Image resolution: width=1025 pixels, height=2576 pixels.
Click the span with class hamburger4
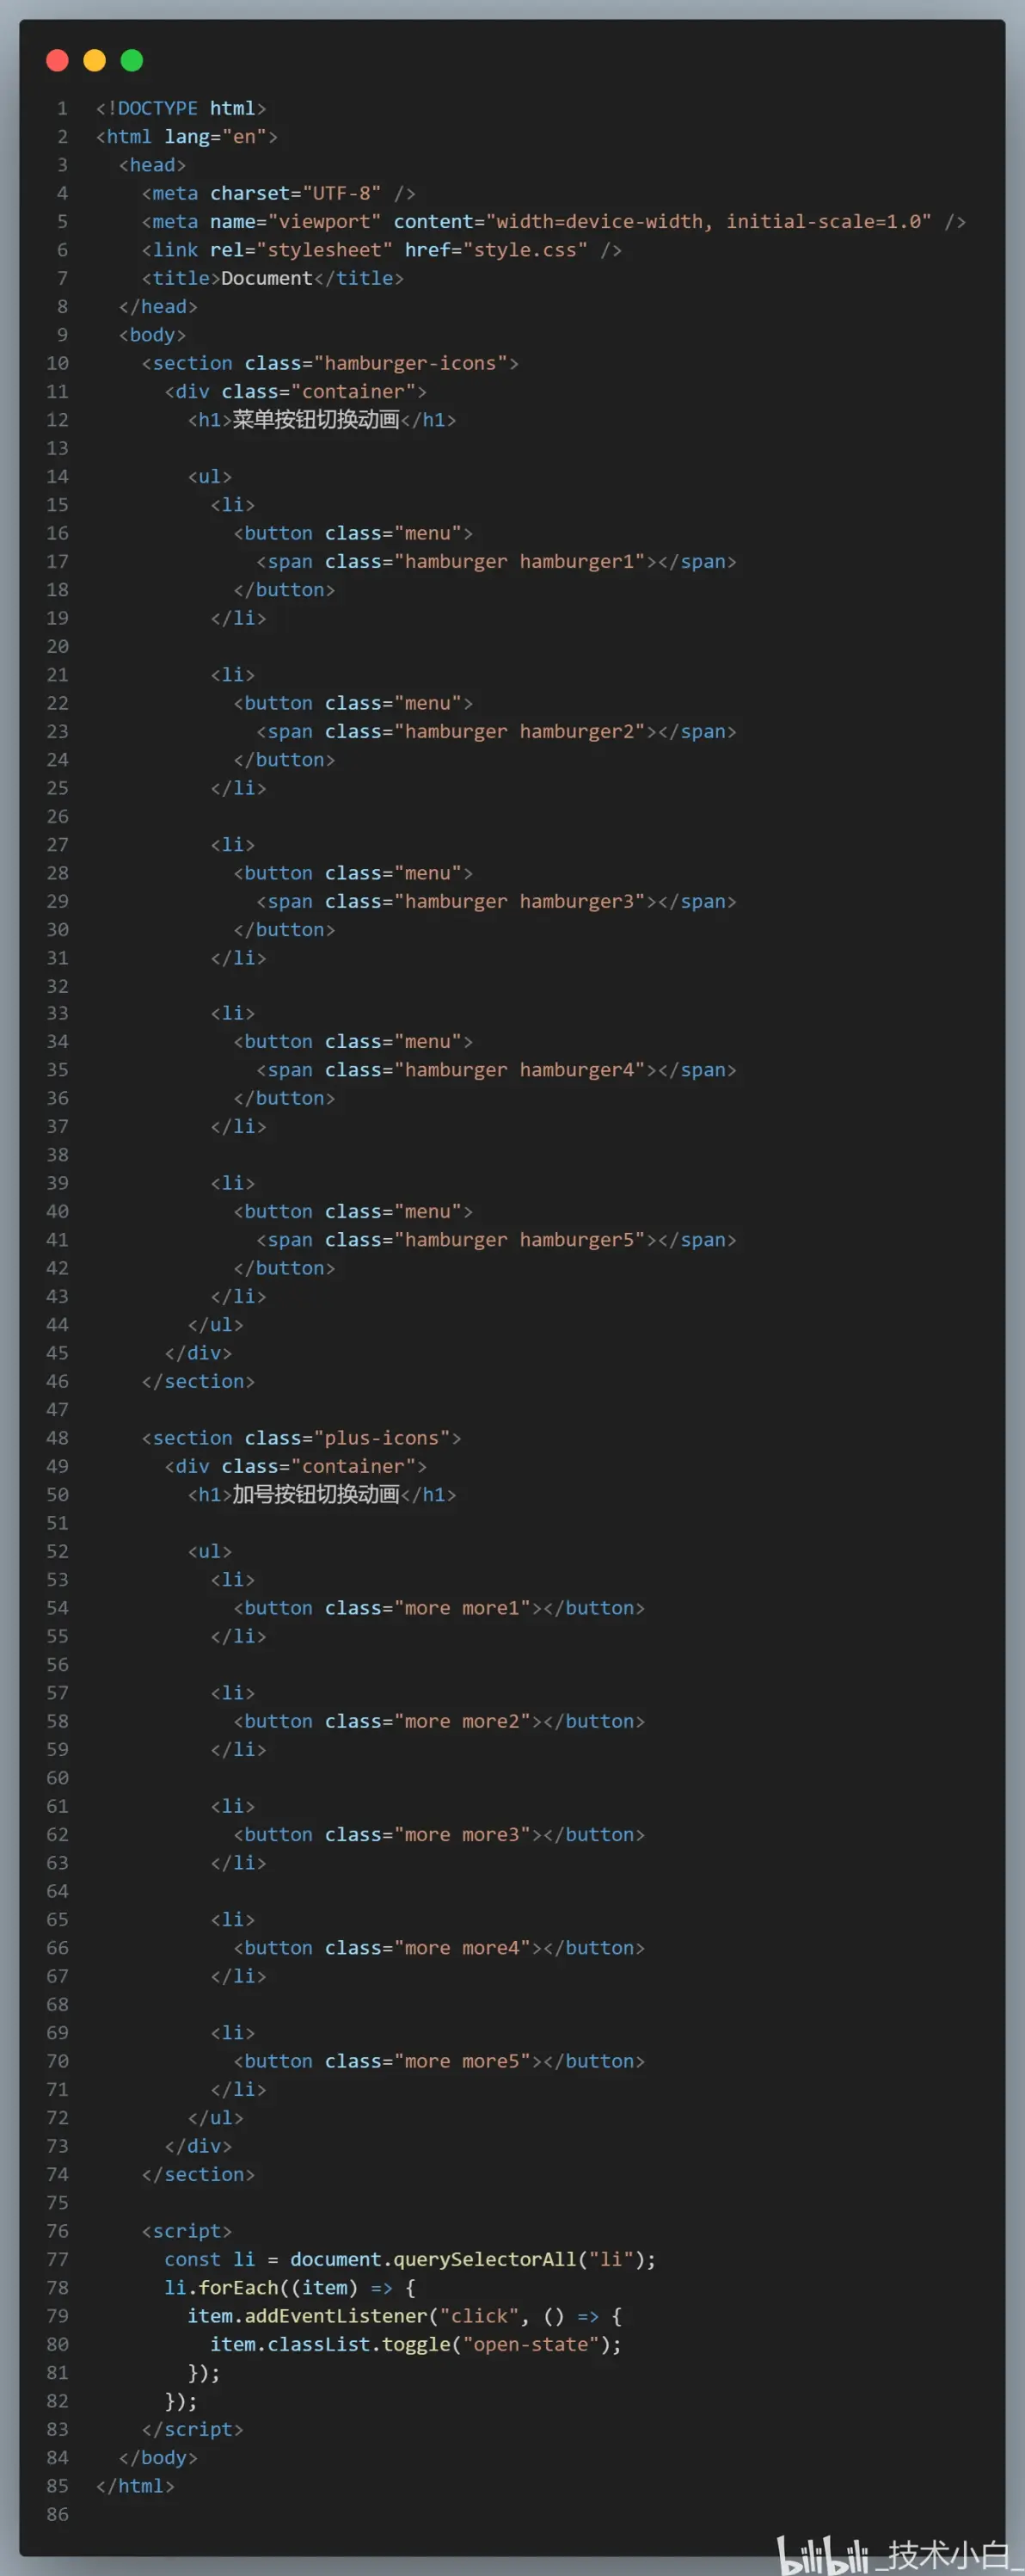coord(496,1070)
